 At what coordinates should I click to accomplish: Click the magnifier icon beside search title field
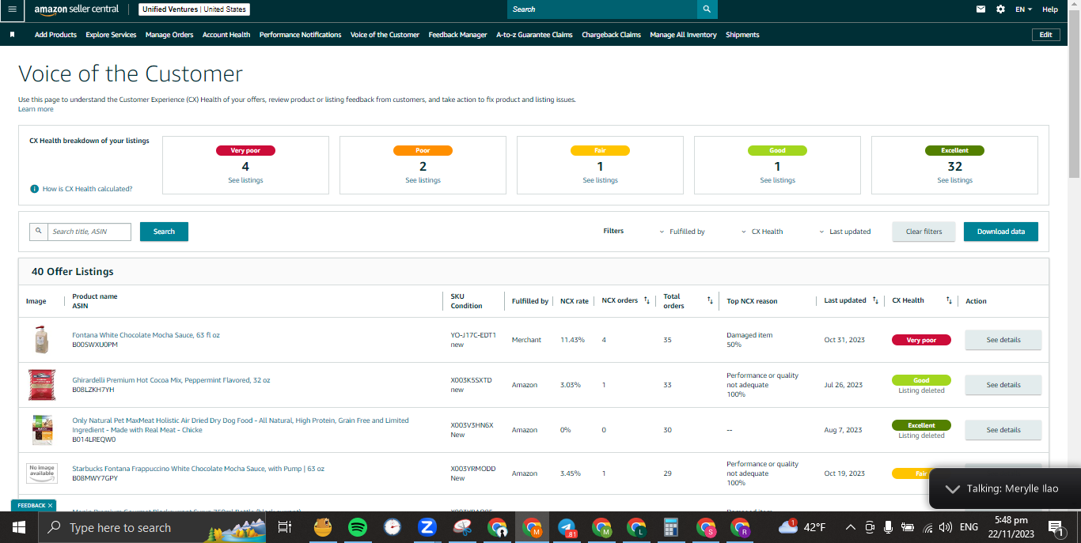coord(38,232)
